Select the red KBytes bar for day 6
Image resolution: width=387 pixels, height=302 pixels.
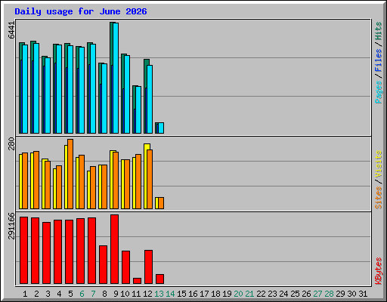coord(80,251)
